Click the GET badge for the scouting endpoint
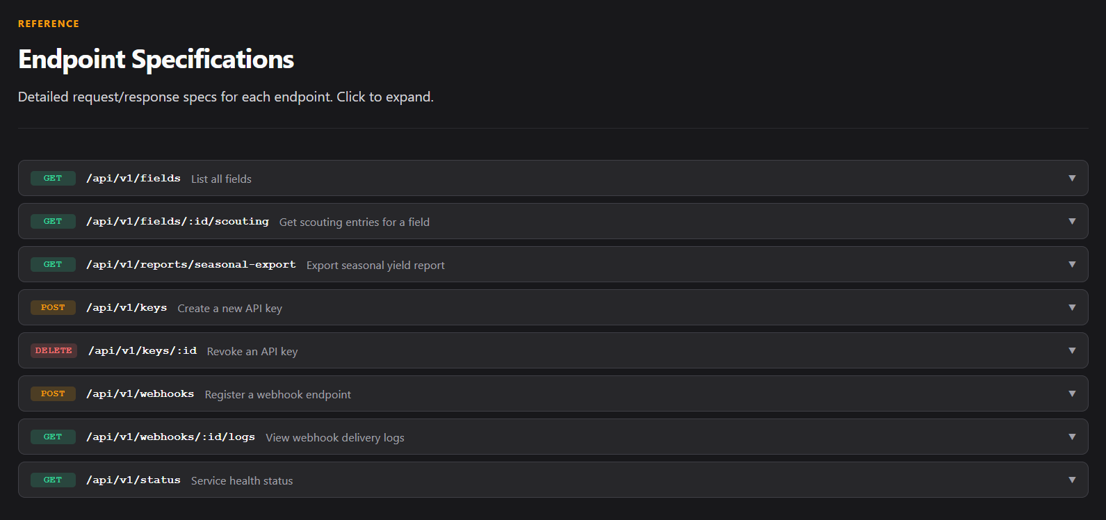This screenshot has width=1106, height=520. (x=53, y=222)
